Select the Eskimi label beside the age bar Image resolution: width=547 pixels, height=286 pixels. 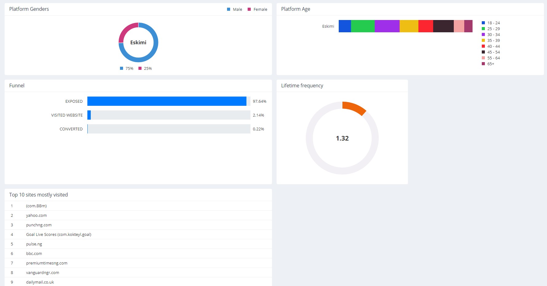click(328, 26)
